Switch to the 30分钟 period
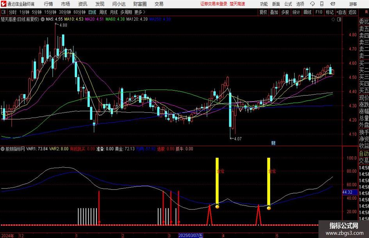 (x=65, y=12)
